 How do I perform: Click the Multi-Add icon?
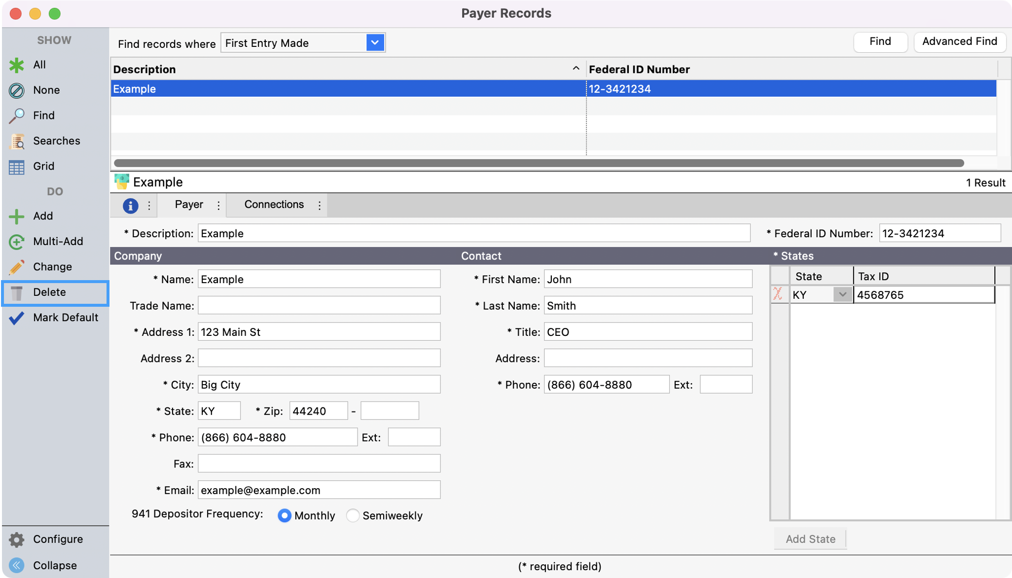coord(17,242)
